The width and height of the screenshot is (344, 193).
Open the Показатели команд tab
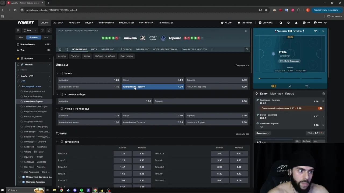[x=165, y=49]
